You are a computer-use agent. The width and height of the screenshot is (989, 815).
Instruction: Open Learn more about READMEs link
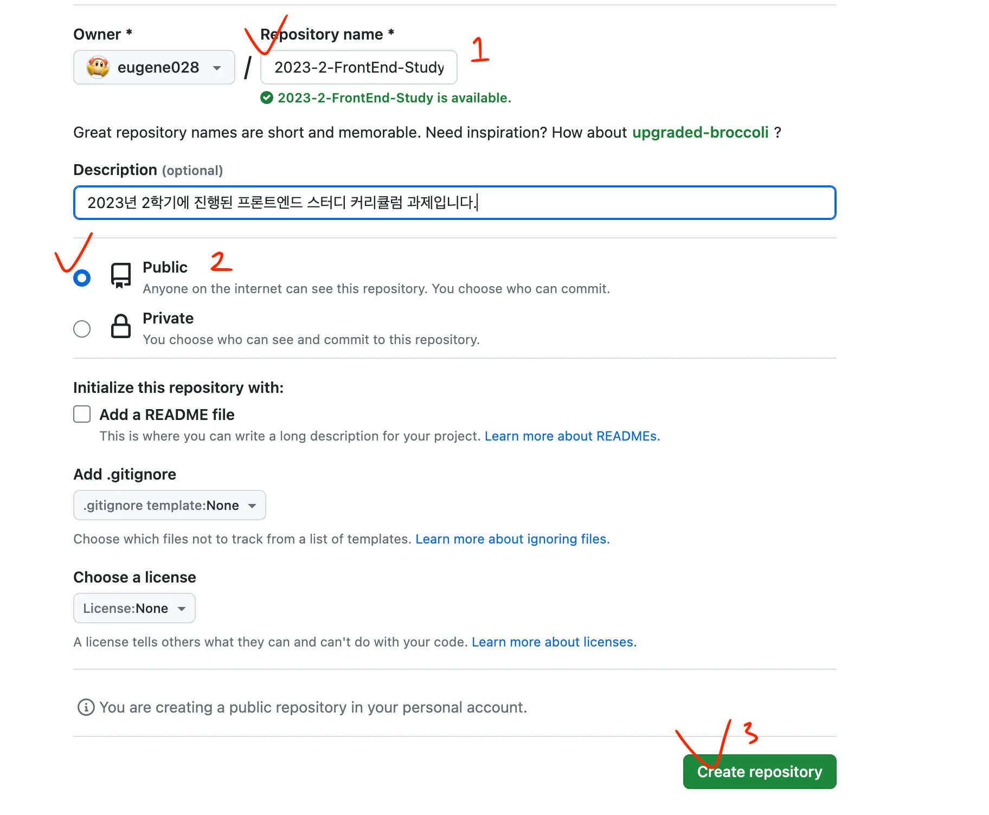point(572,436)
